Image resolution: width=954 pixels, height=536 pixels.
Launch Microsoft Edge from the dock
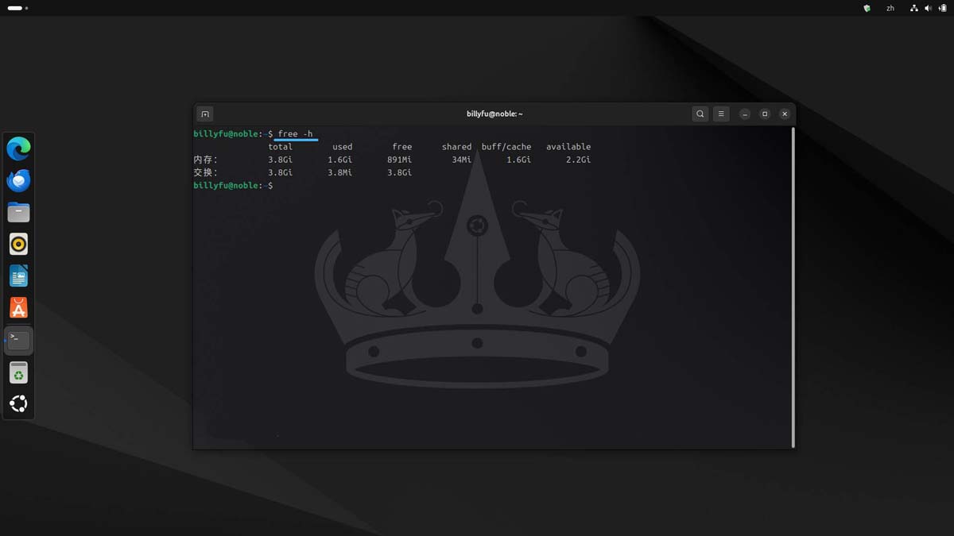(x=18, y=148)
